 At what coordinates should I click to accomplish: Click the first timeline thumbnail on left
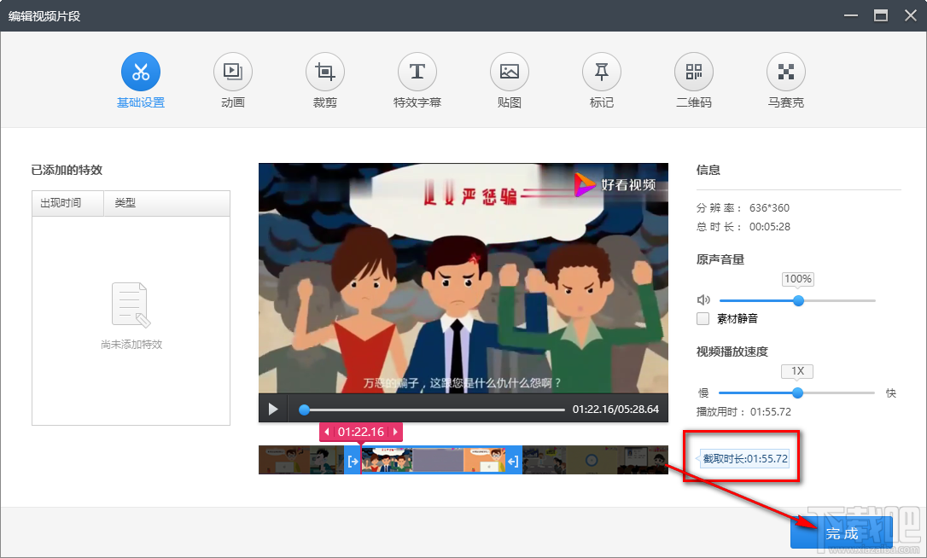(284, 460)
